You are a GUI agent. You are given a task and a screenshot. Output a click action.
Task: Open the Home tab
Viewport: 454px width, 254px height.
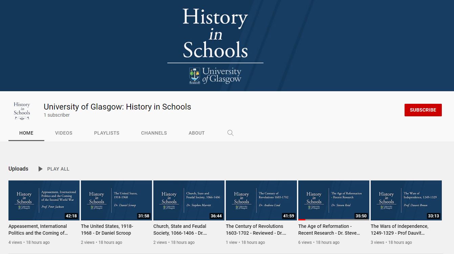[26, 133]
